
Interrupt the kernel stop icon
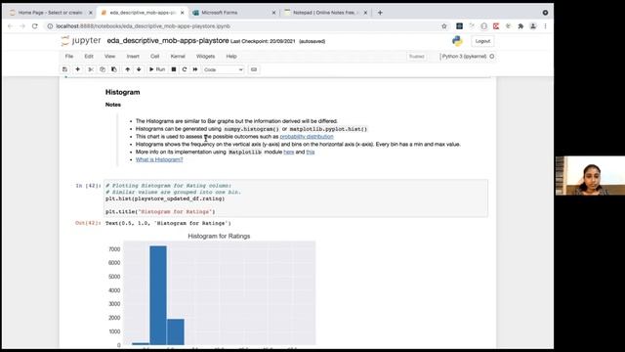tap(174, 69)
